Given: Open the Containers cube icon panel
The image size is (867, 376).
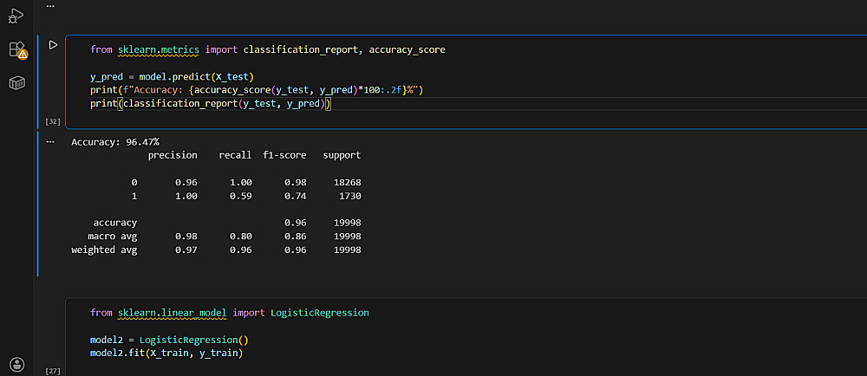Looking at the screenshot, I should click(x=16, y=83).
